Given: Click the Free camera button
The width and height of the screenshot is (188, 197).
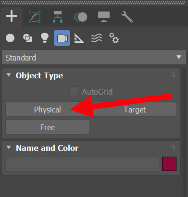Looking at the screenshot, I should click(48, 127).
